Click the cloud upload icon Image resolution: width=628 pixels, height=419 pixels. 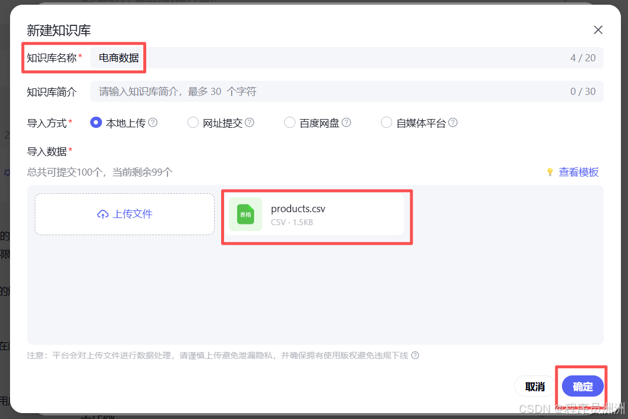click(103, 215)
